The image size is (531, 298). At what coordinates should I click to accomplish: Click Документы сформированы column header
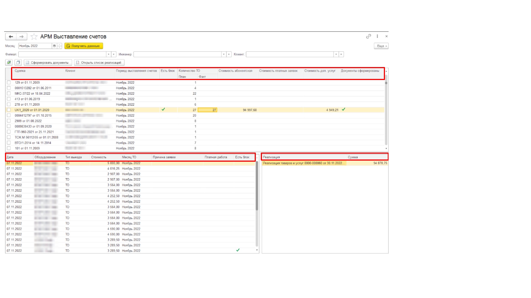coord(360,71)
